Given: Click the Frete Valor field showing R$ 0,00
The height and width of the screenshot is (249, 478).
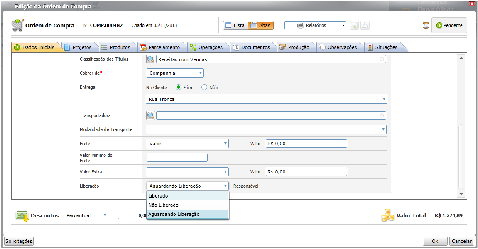Looking at the screenshot, I should [306, 144].
